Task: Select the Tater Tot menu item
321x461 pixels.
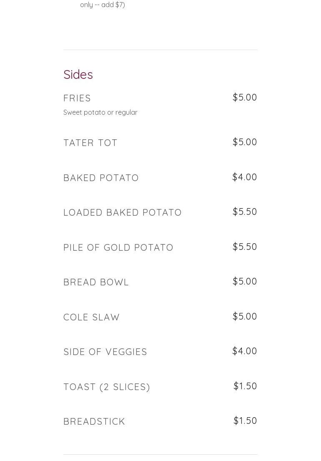Action: (90, 143)
